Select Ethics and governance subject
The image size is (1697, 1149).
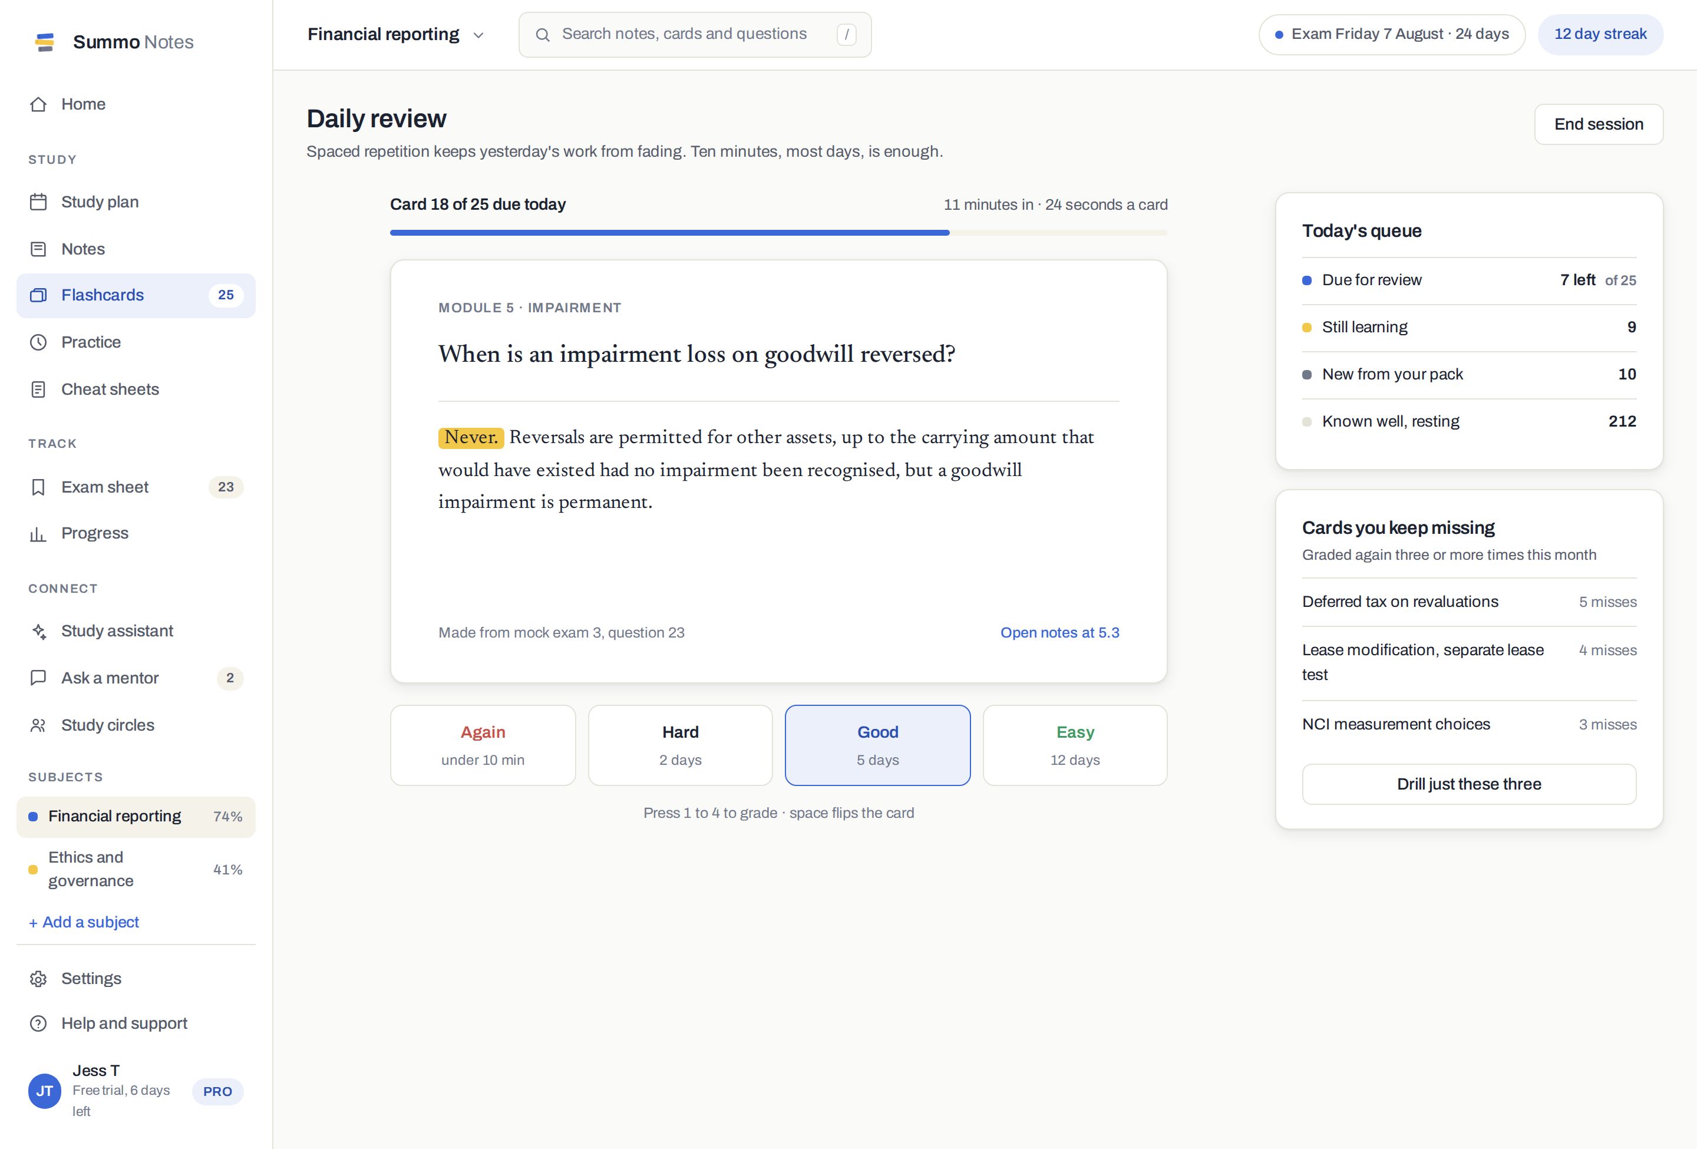[x=136, y=870]
